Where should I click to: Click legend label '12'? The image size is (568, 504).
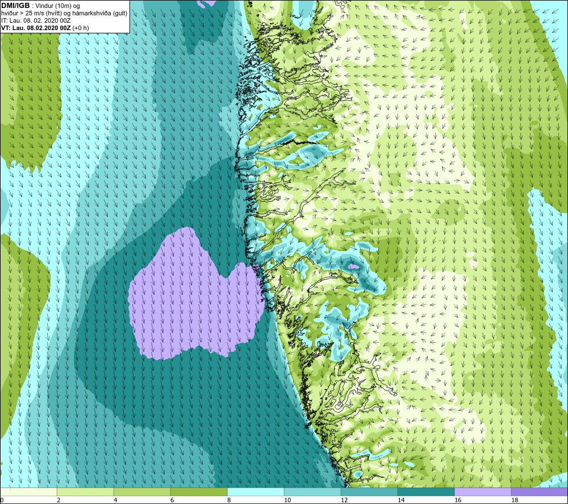(344, 501)
